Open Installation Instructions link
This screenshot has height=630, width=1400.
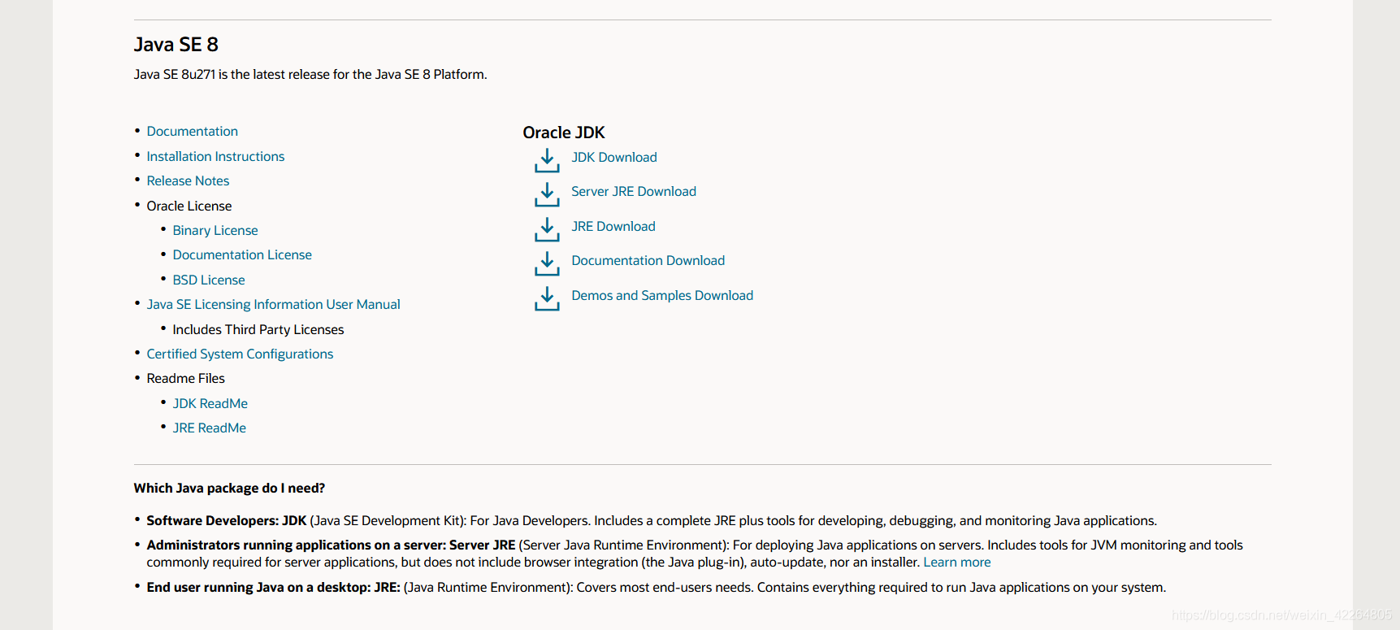click(215, 156)
